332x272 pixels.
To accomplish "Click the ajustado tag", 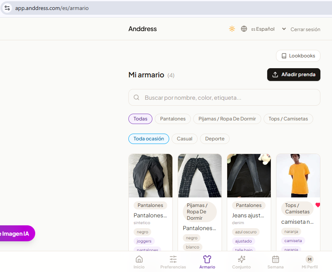I will click(243, 241).
